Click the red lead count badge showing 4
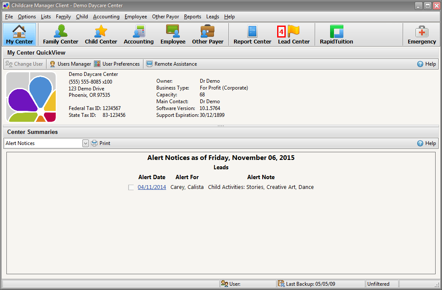This screenshot has width=442, height=290. [281, 32]
